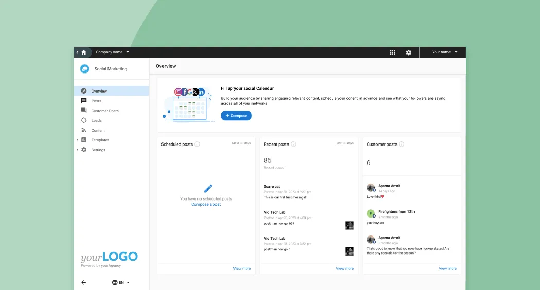Image resolution: width=540 pixels, height=290 pixels.
Task: Expand the Settings sidebar section
Action: pyautogui.click(x=78, y=150)
